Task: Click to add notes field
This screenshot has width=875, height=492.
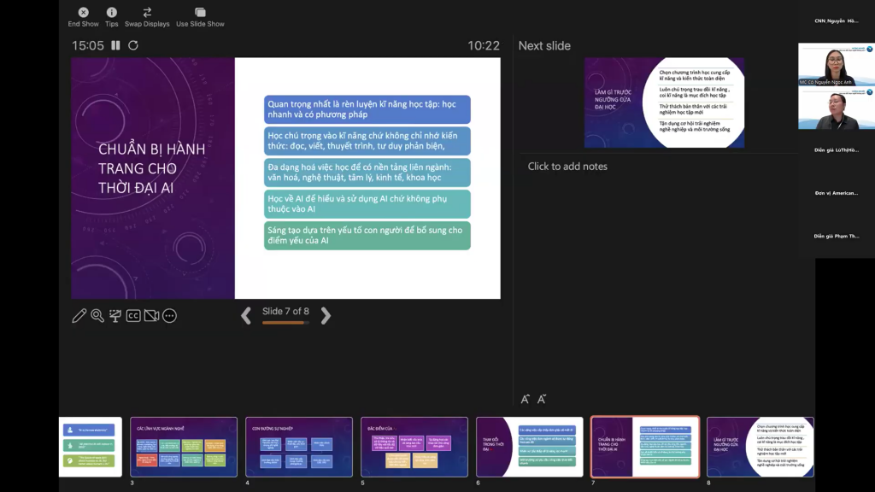Action: (567, 167)
